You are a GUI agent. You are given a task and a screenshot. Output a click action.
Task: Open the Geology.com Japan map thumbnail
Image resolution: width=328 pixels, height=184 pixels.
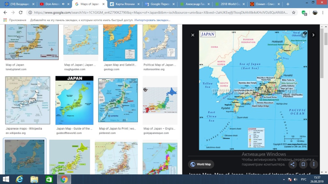coord(120,42)
